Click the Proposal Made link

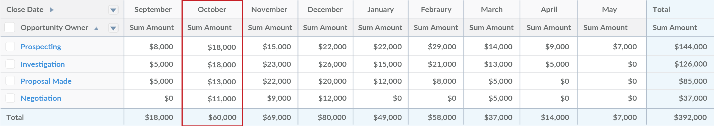coord(46,81)
